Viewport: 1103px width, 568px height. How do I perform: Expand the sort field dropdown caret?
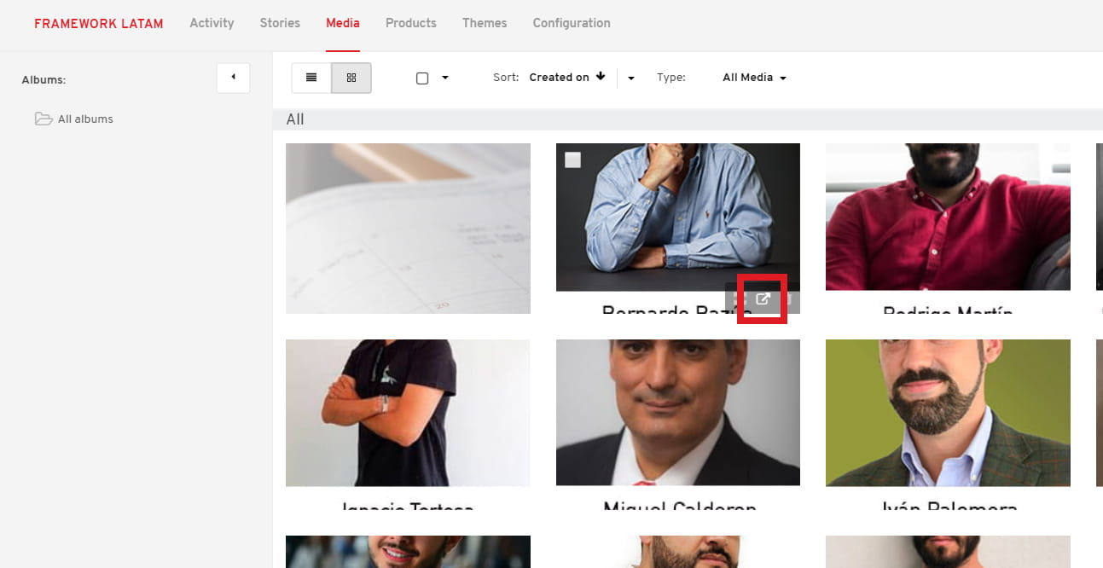click(631, 78)
